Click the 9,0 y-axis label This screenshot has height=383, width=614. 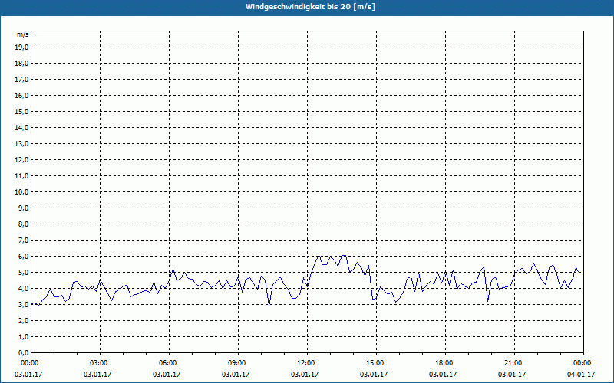click(x=24, y=208)
